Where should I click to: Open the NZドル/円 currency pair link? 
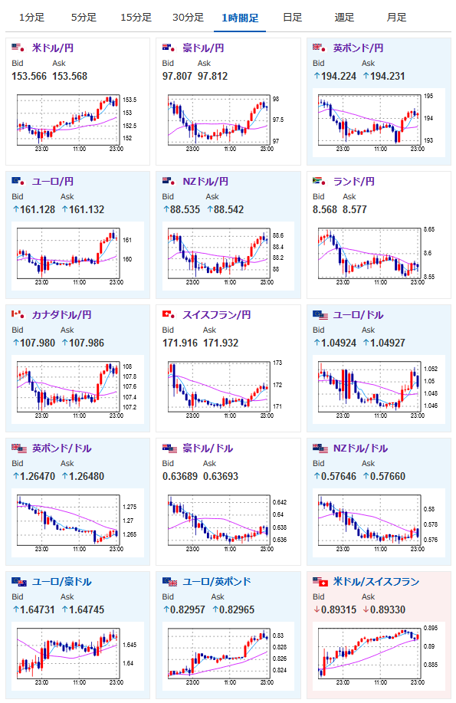click(205, 181)
